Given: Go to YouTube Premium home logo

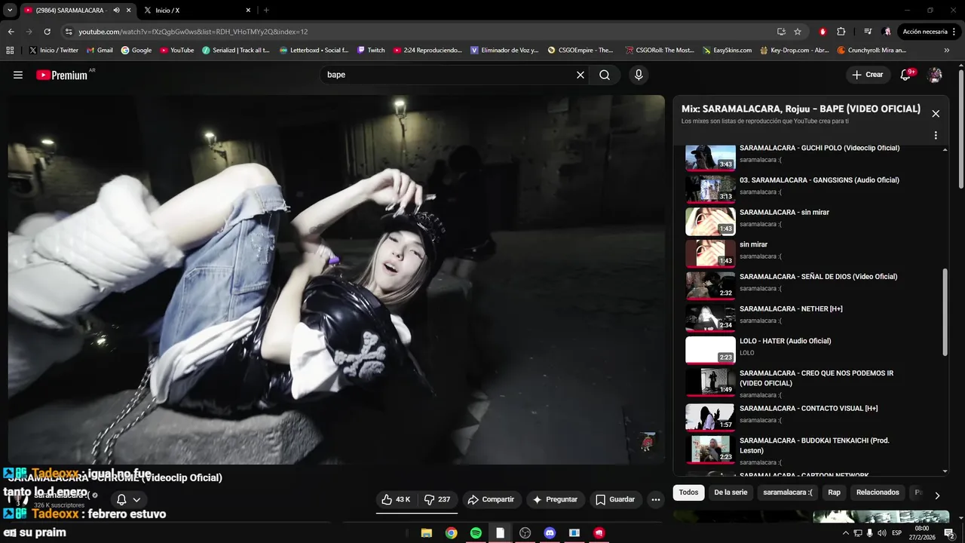Looking at the screenshot, I should [63, 75].
